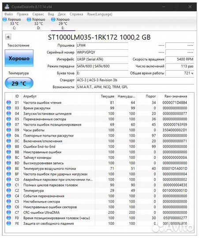Click status orb for attribute BF

tap(9, 174)
